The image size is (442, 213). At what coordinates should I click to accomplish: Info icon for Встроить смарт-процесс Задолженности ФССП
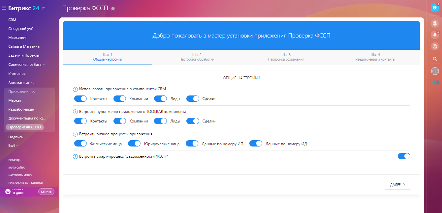[75, 156]
